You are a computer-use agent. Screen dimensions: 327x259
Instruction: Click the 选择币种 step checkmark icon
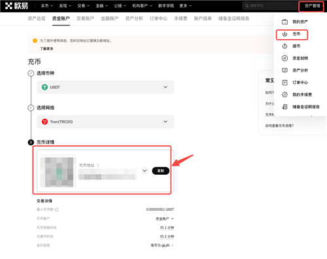tap(31, 73)
